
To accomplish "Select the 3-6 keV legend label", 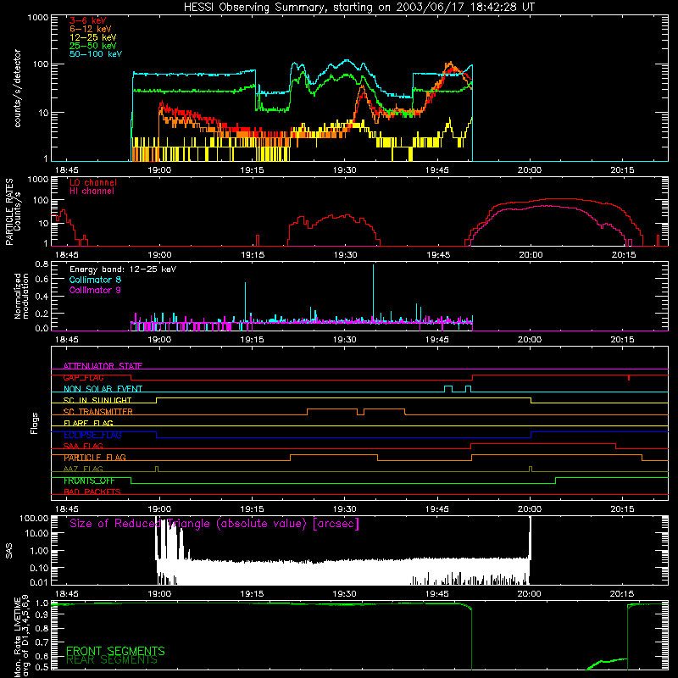I will pos(88,20).
